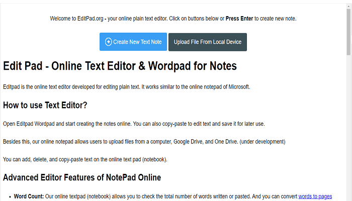Click the Welcome to EditPad.org intro text
Screen dimensions: 352x201
tap(173, 19)
